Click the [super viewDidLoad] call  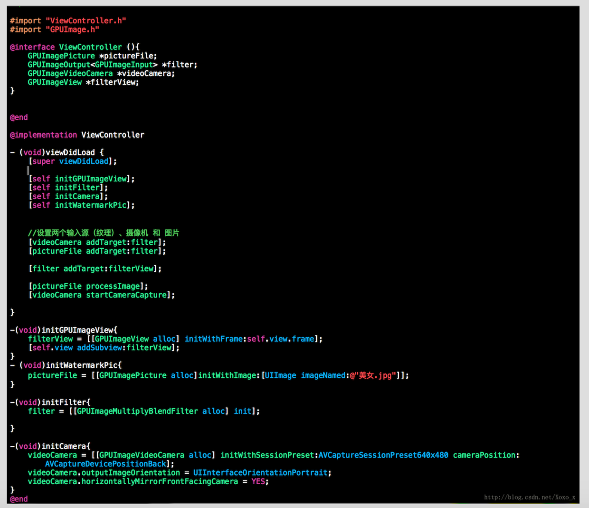73,162
